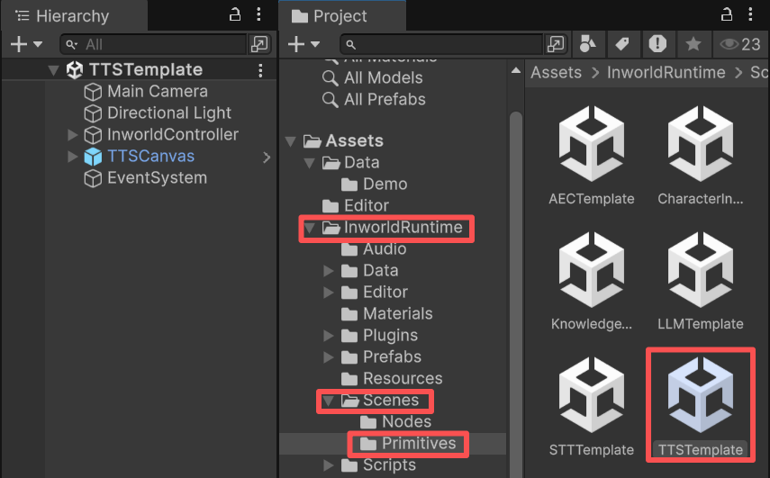Viewport: 770px width, 478px height.
Task: Open the Hierarchy plus create dropdown
Action: [x=26, y=44]
